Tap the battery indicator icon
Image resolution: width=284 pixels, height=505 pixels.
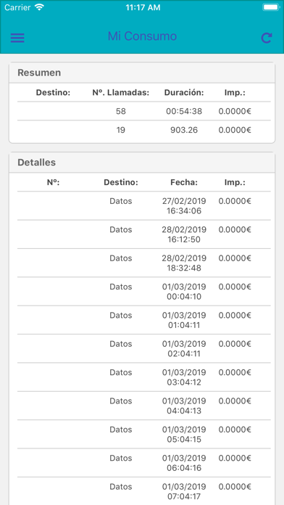(271, 7)
